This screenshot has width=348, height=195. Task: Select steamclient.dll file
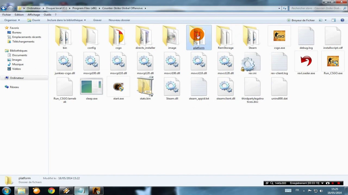[x=226, y=89]
